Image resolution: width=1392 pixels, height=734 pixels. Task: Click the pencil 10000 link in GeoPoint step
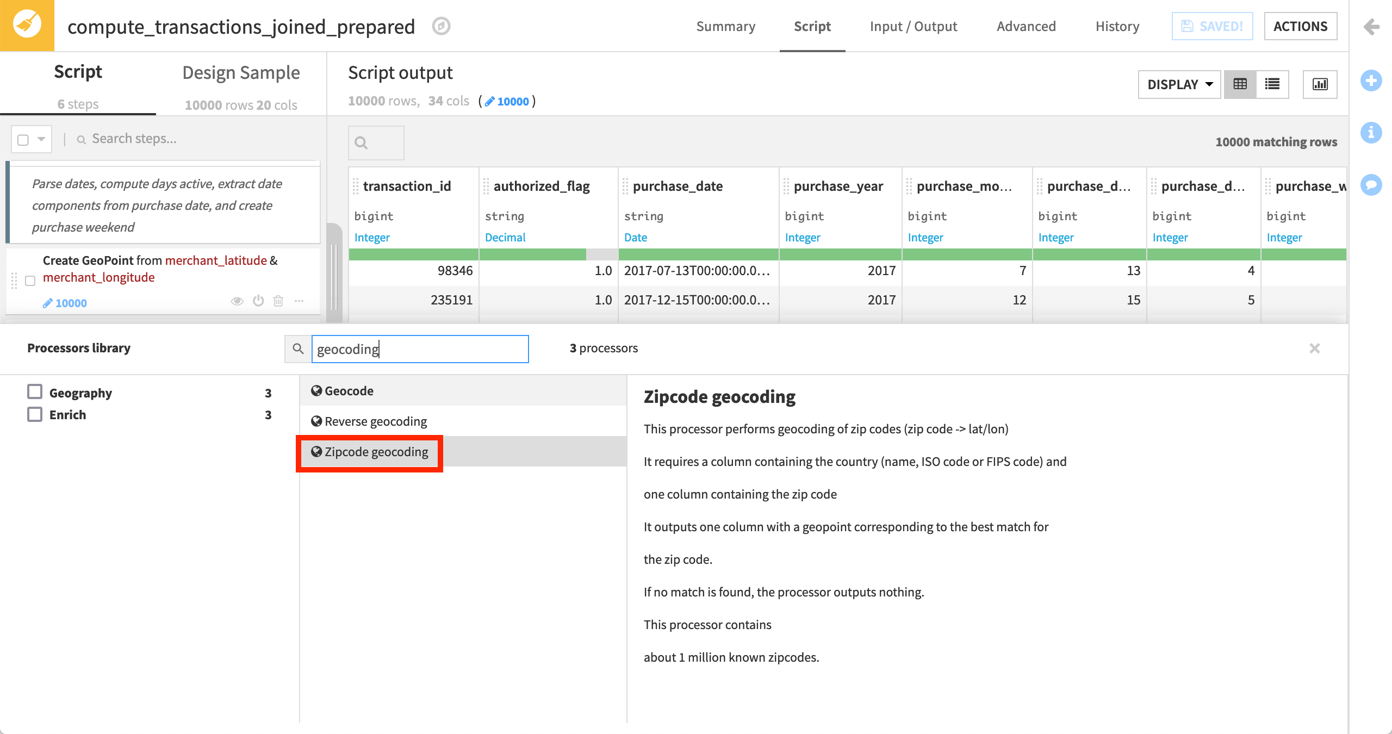tap(65, 303)
